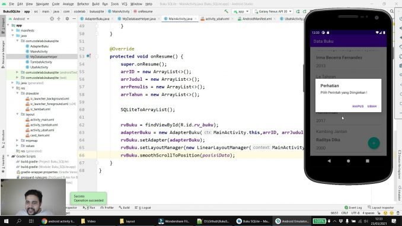Screen dimensions: 402x226
Task: Expand the mipmap folder
Action: coord(17,141)
